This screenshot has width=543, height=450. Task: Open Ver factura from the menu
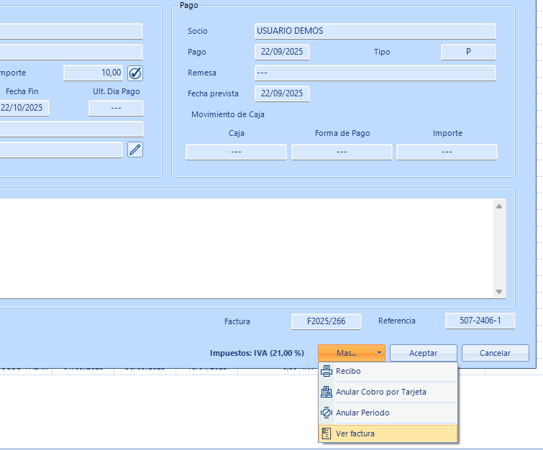355,433
